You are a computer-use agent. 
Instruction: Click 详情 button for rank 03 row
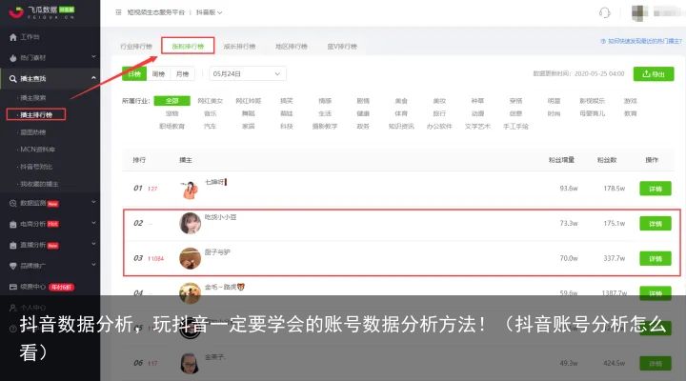coord(656,258)
